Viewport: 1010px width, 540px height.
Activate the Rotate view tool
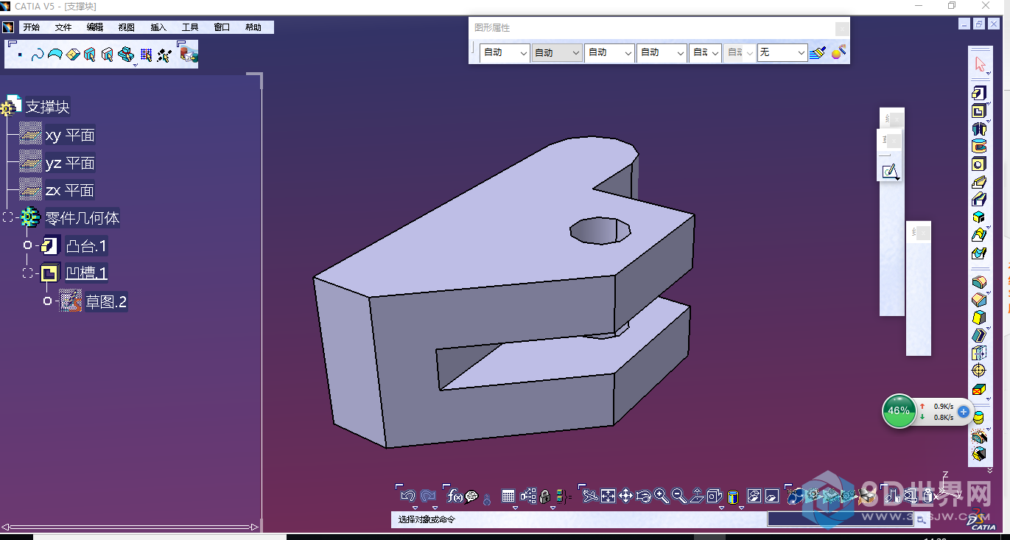pyautogui.click(x=643, y=496)
